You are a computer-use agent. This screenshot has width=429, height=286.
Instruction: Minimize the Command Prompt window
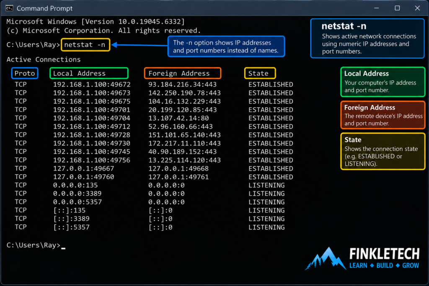click(x=377, y=8)
